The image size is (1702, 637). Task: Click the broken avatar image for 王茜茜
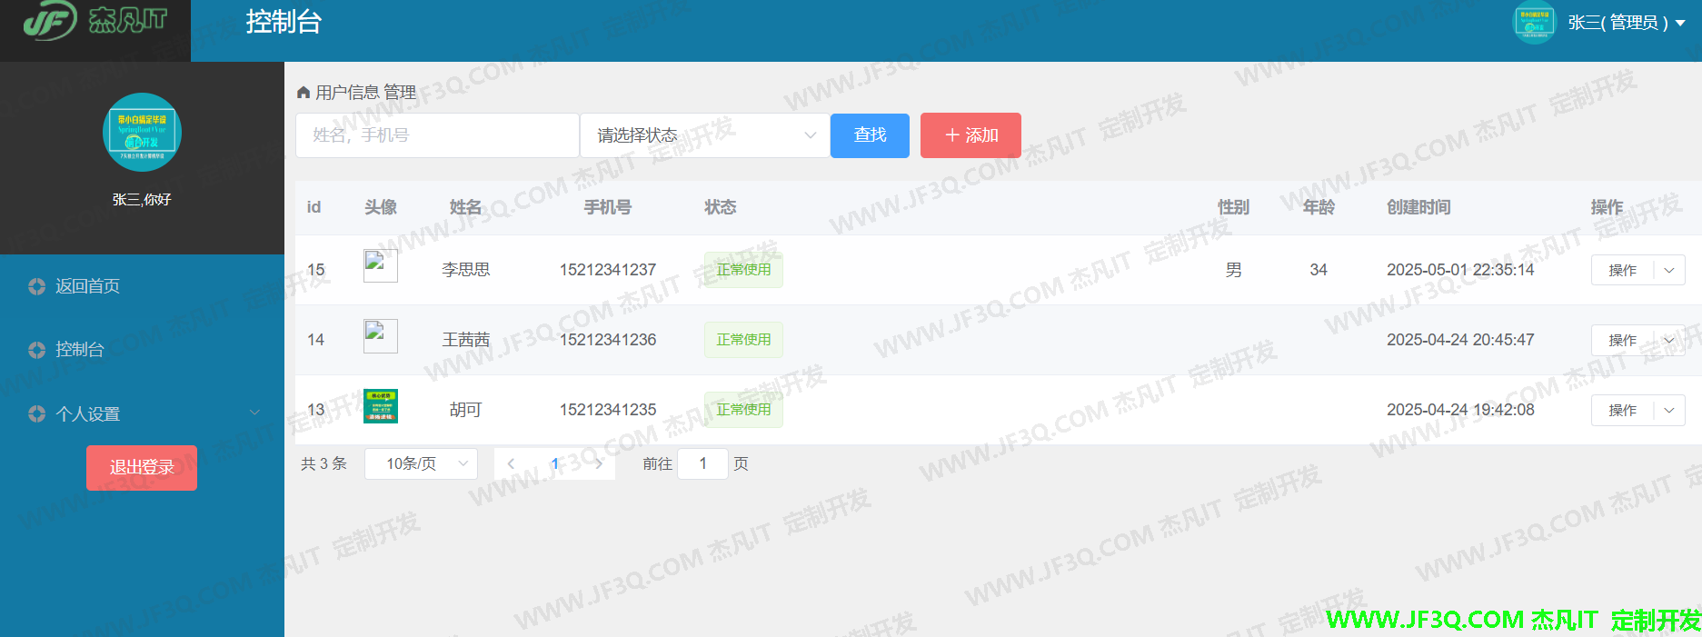pos(381,336)
